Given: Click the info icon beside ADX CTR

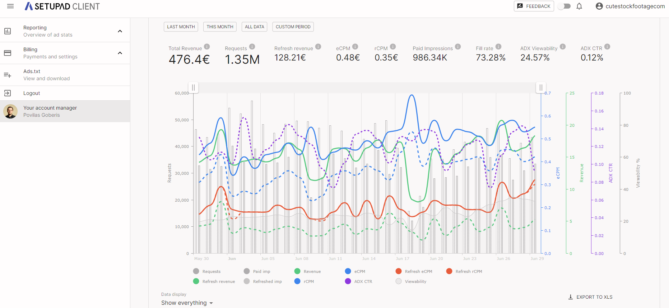Looking at the screenshot, I should pyautogui.click(x=607, y=47).
